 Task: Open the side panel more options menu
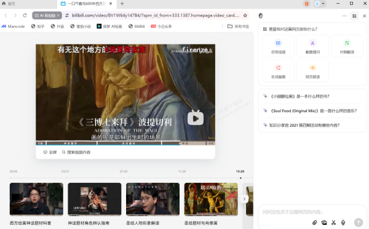tap(344, 16)
